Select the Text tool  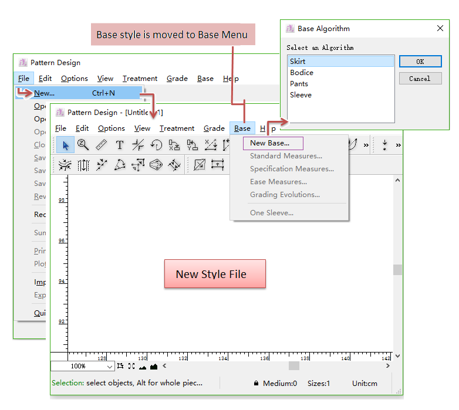click(x=120, y=144)
